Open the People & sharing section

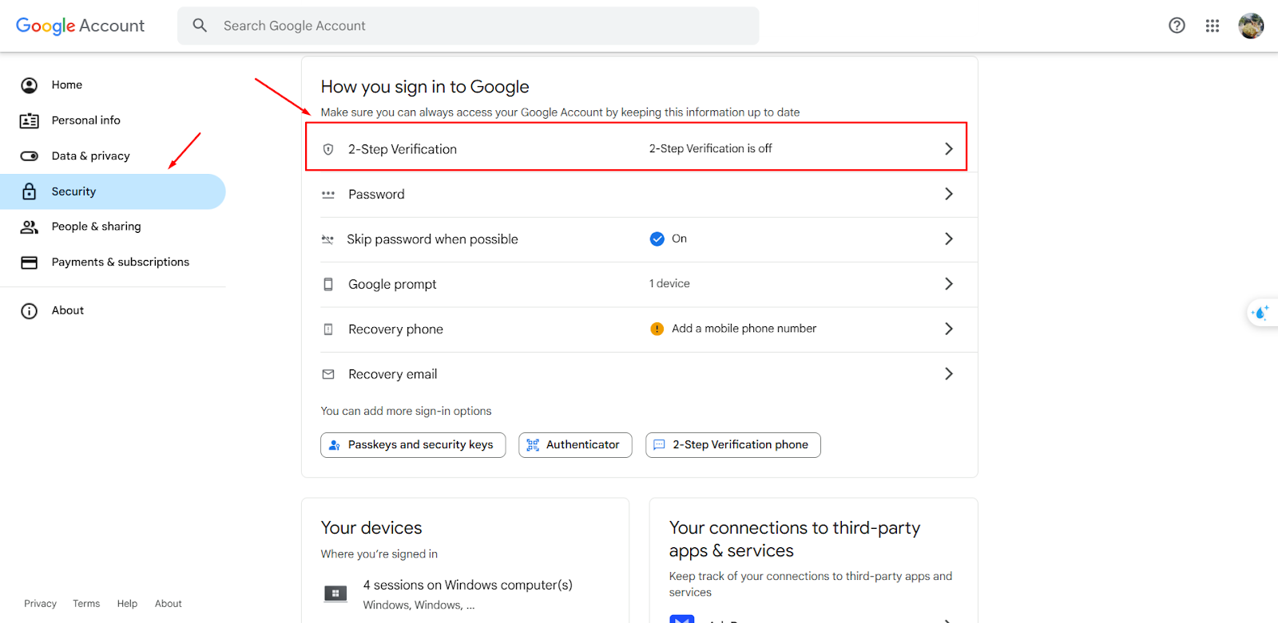coord(113,227)
